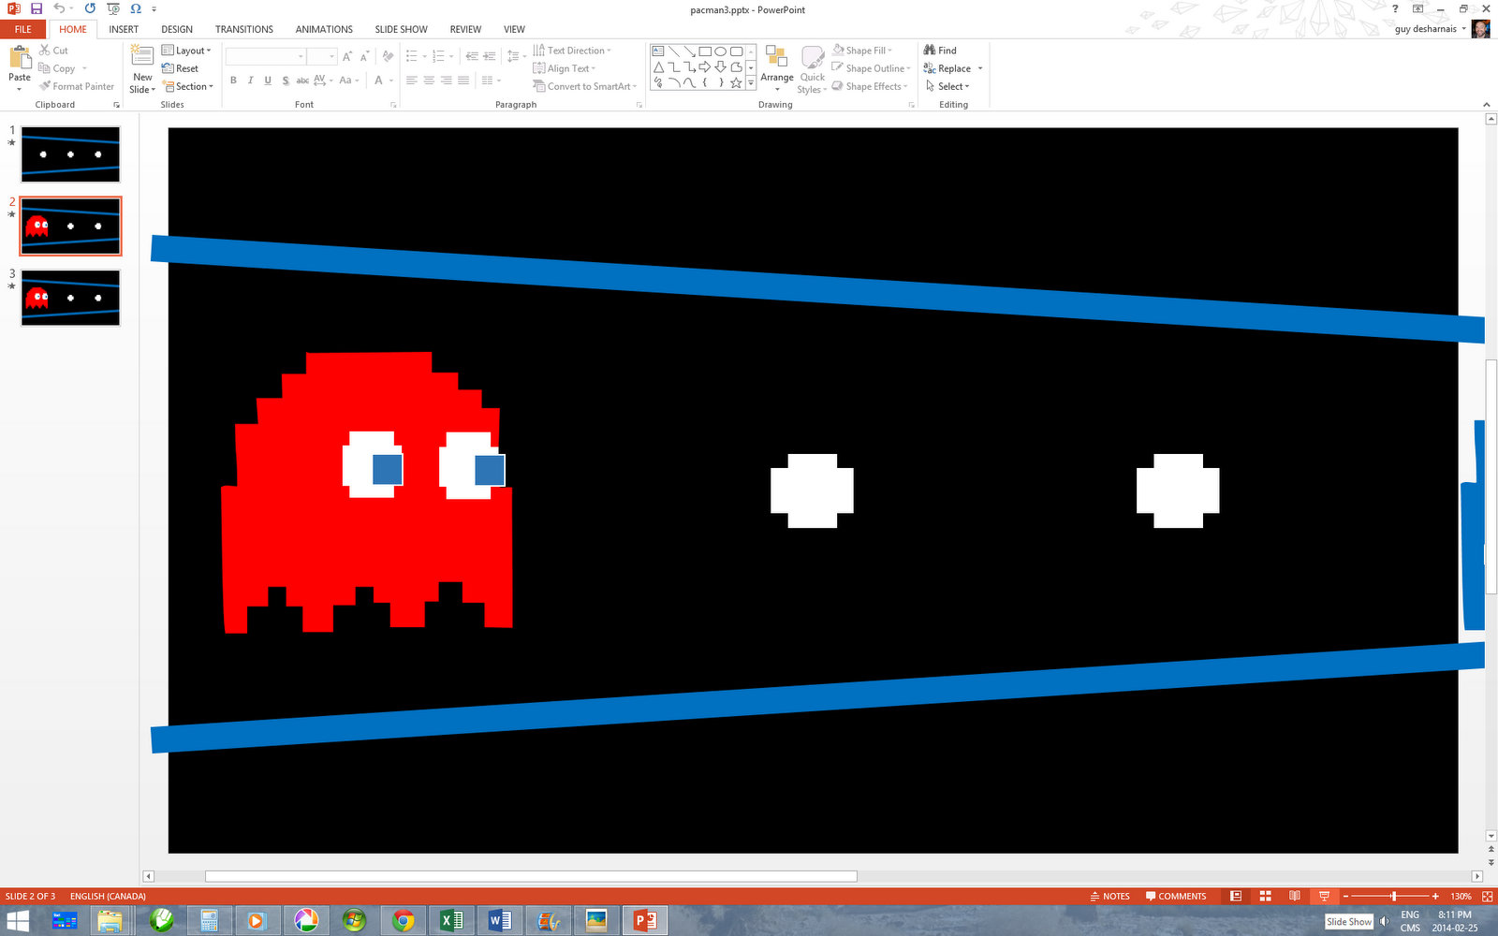The image size is (1498, 936).
Task: Switch to the SLIDE SHOW tab
Action: pyautogui.click(x=402, y=29)
